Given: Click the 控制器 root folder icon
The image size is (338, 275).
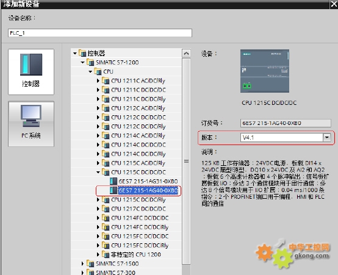Looking at the screenshot, I should pos(82,53).
